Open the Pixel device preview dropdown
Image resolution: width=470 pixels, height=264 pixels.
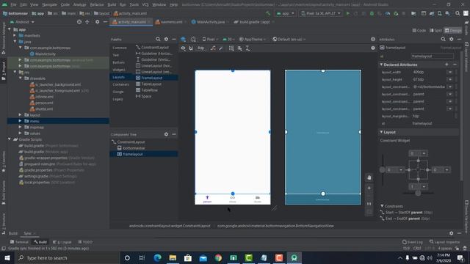[210, 39]
